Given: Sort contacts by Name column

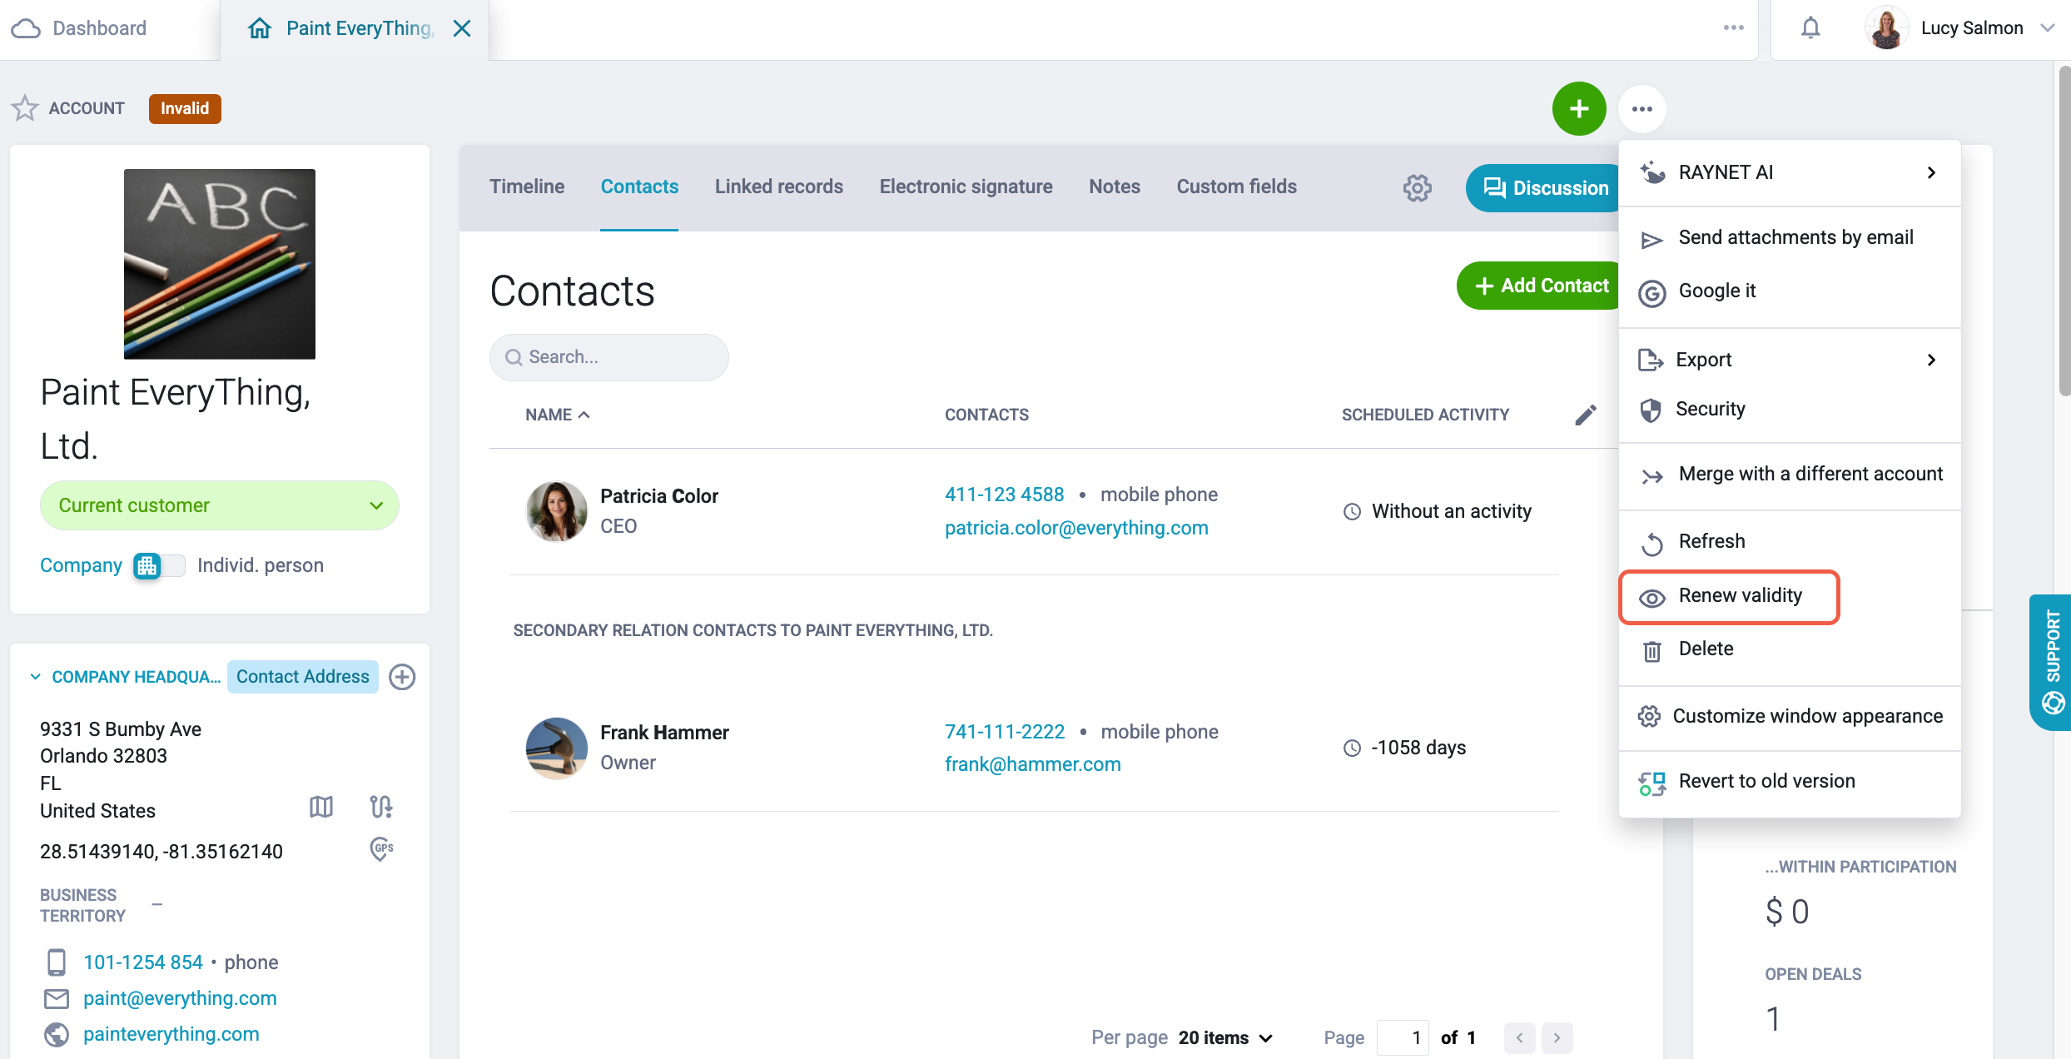Looking at the screenshot, I should click(x=558, y=415).
